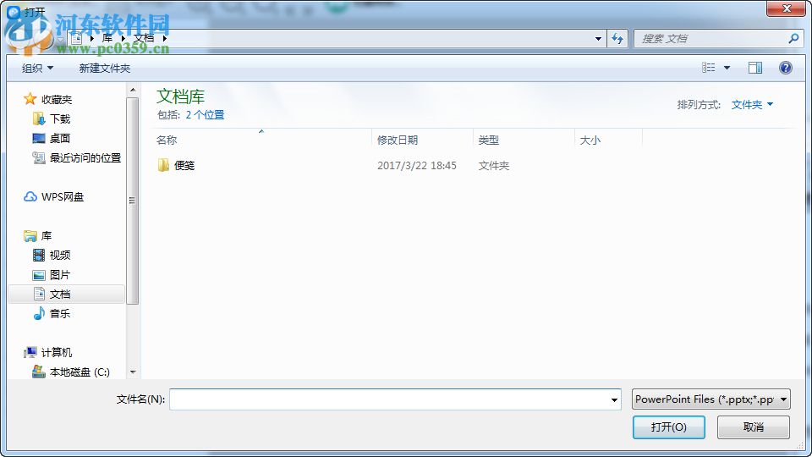812x457 pixels.
Task: Expand the filename history dropdown arrow
Action: coord(614,399)
